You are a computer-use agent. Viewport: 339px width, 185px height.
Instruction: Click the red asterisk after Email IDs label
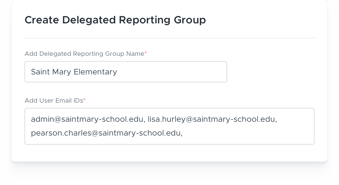point(84,100)
